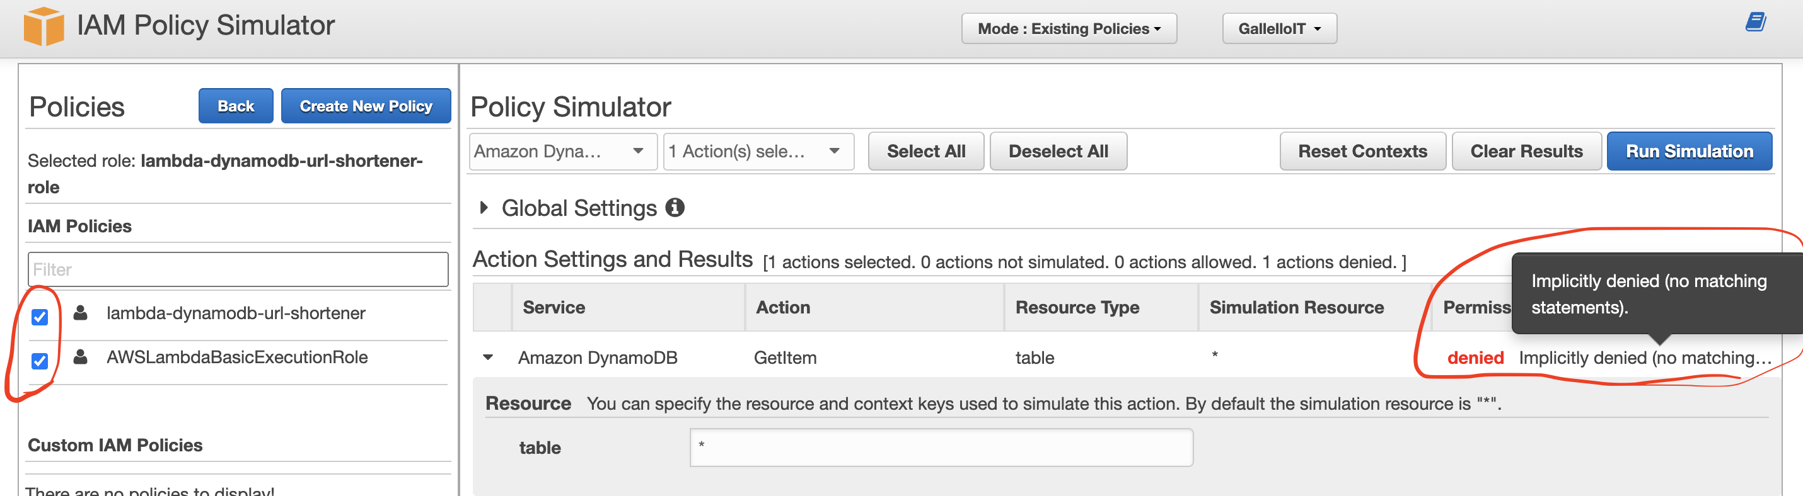Image resolution: width=1803 pixels, height=496 pixels.
Task: Click the AWS orange cube logo
Action: click(x=43, y=26)
